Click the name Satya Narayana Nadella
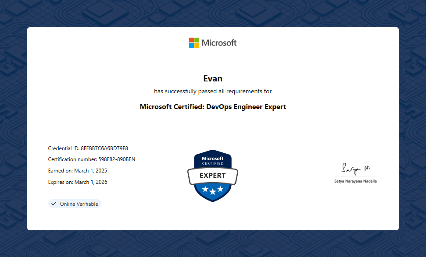 point(355,181)
